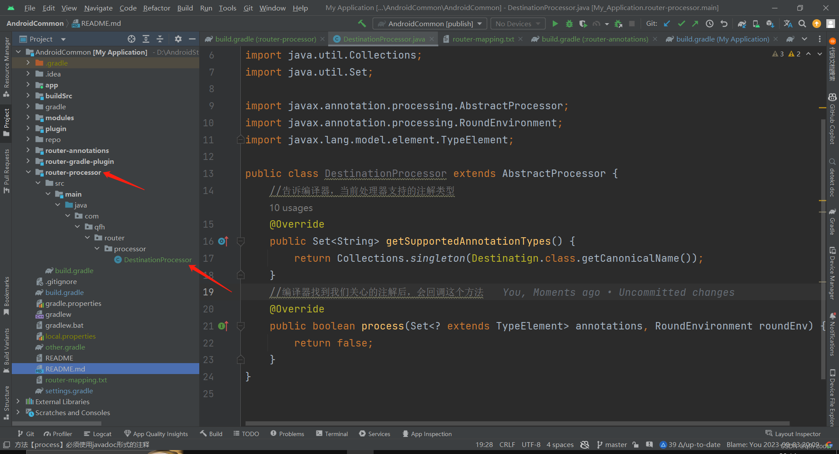Screen dimensions: 839x454
Task: Expand External Libraries node
Action: point(18,402)
